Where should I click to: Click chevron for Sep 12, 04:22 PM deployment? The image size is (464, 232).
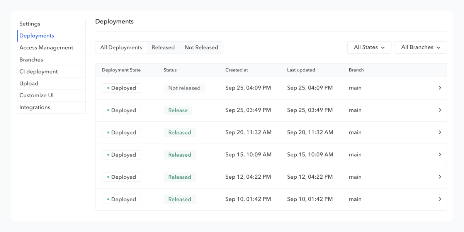point(440,177)
